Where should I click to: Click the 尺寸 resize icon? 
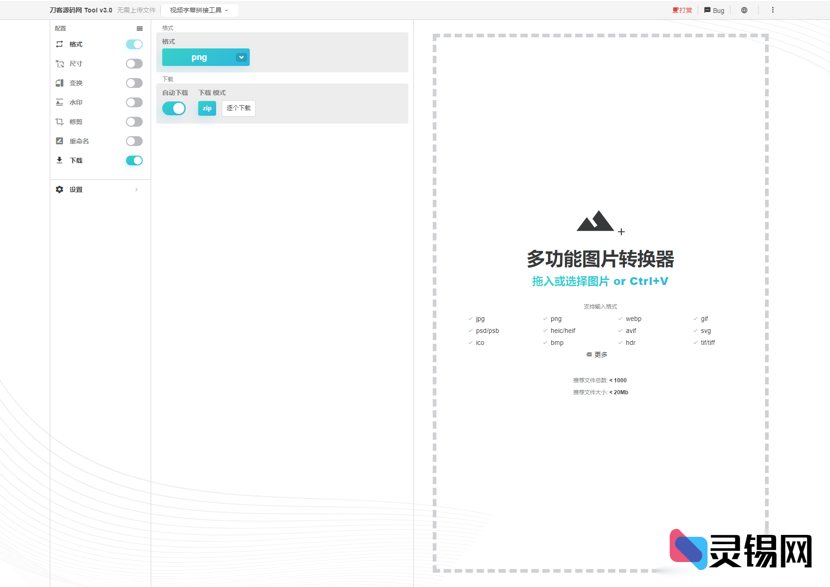[x=59, y=64]
